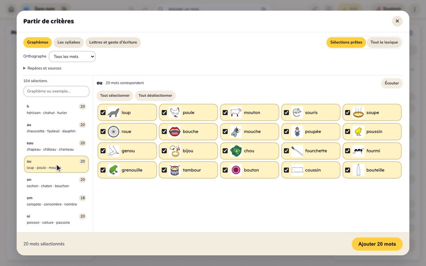Click the wheel picture for roue
The image size is (426, 266).
pyautogui.click(x=113, y=132)
